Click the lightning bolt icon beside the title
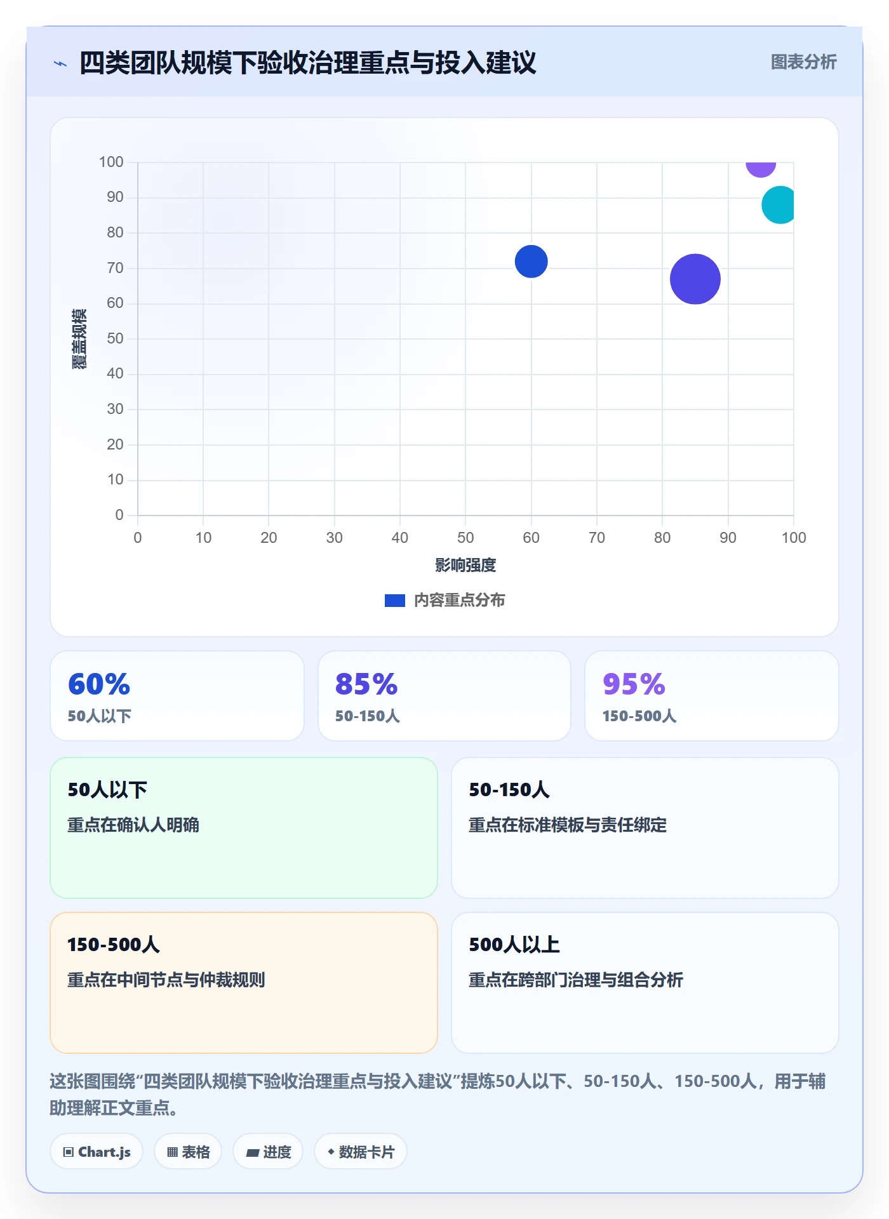889x1219 pixels. 60,63
